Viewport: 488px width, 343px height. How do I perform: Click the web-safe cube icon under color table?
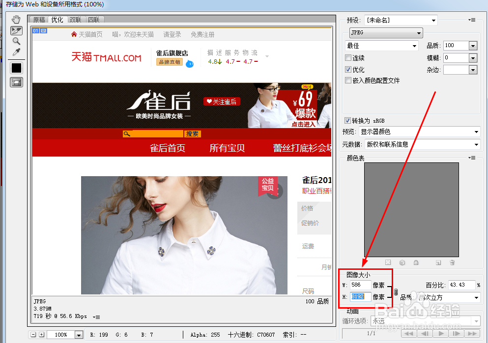(x=402, y=263)
